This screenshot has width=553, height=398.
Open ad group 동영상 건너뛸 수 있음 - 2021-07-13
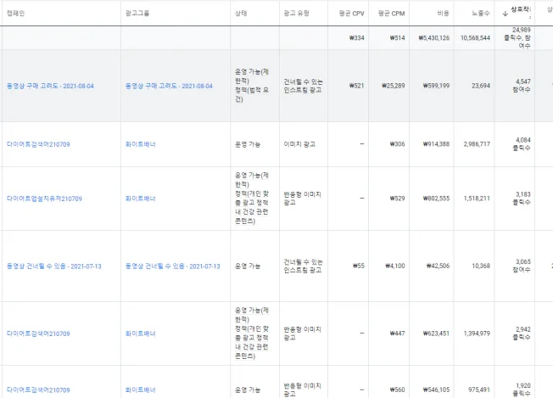172,266
